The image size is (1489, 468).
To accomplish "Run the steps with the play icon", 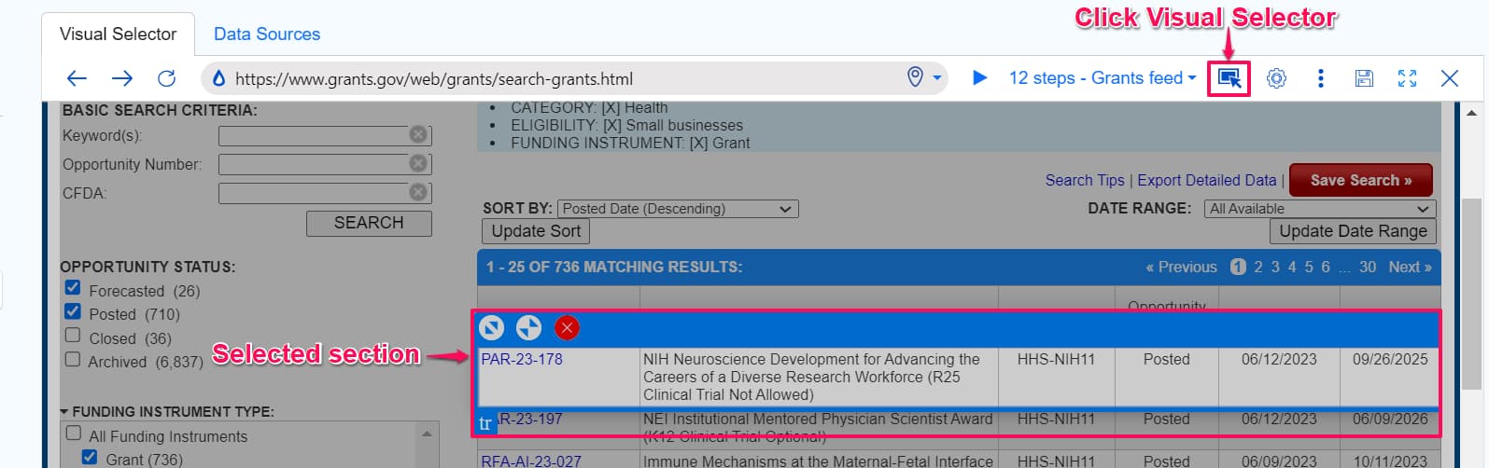I will click(979, 78).
